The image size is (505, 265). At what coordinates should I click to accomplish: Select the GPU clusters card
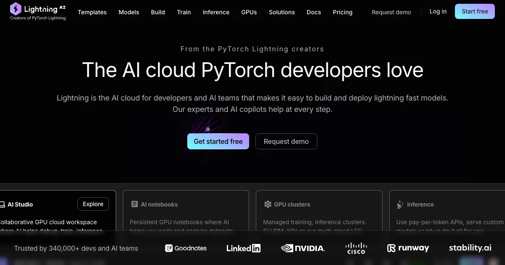tap(319, 210)
